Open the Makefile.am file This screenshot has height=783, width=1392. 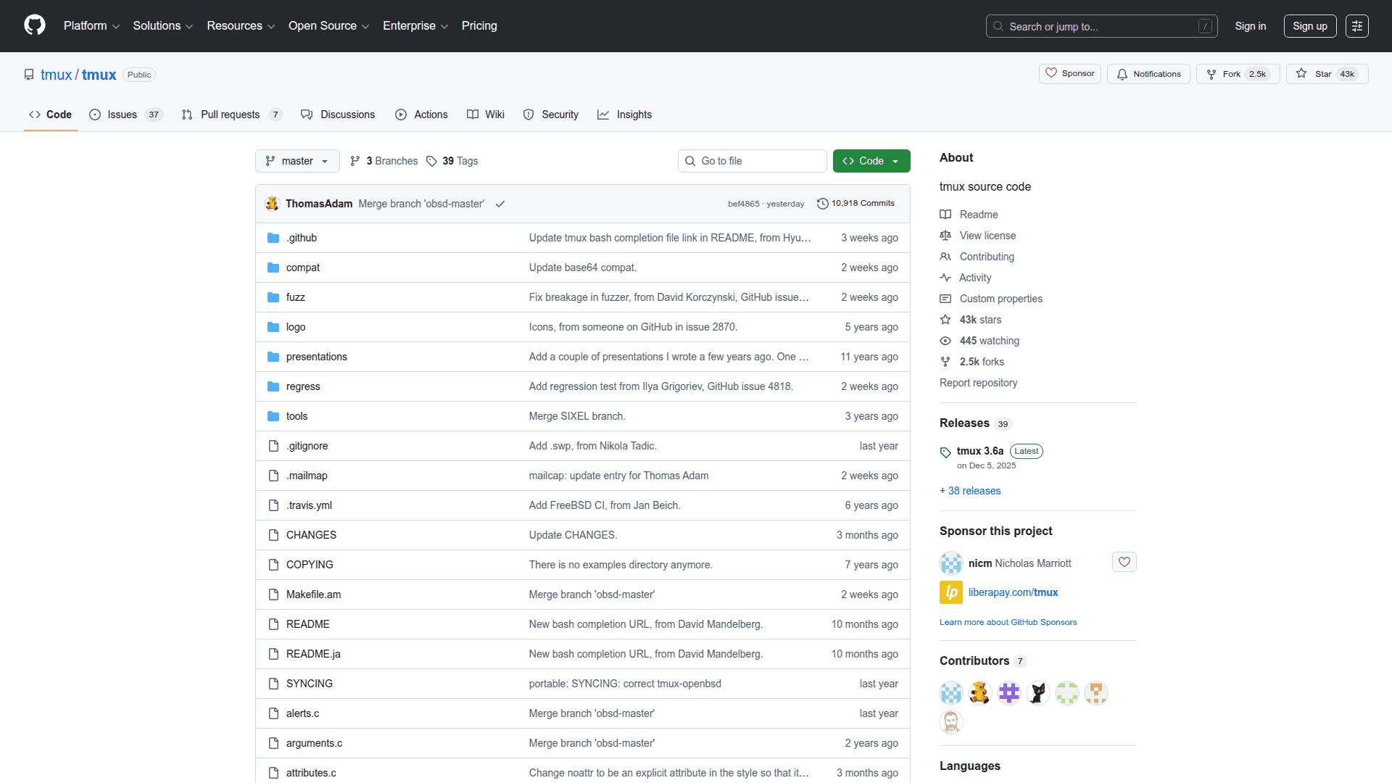313,594
